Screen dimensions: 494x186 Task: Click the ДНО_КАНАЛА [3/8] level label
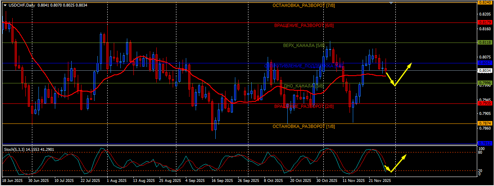304,86
